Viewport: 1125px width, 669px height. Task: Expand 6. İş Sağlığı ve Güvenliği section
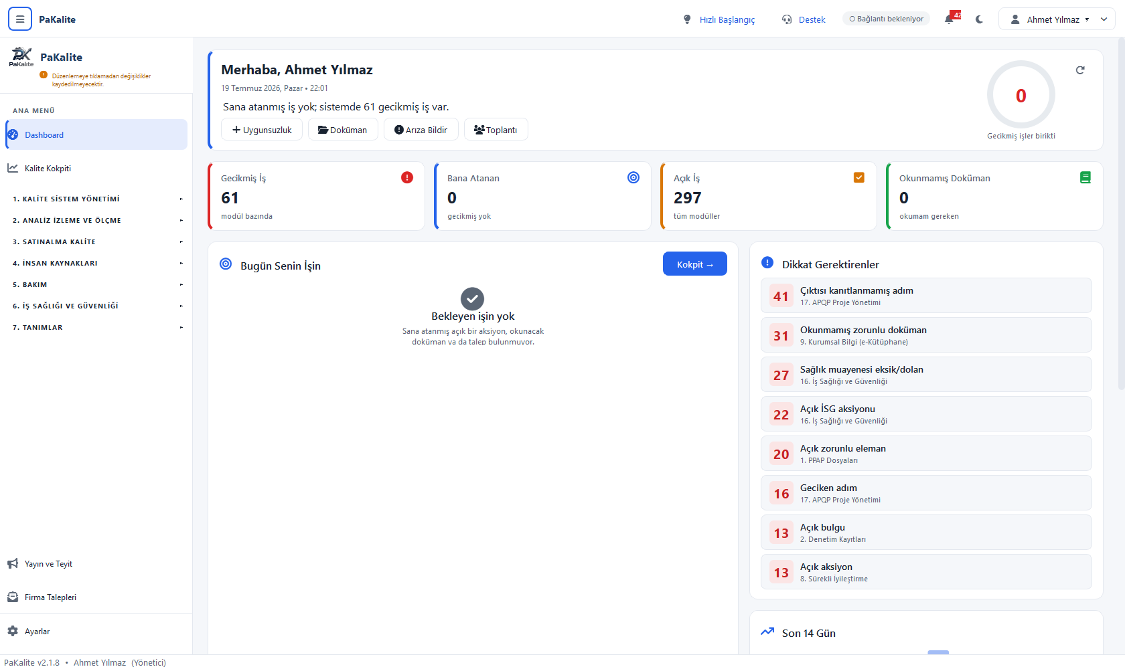pos(96,306)
